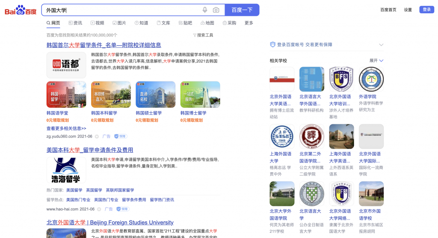Click 韩国本科留学 link

coord(104,113)
